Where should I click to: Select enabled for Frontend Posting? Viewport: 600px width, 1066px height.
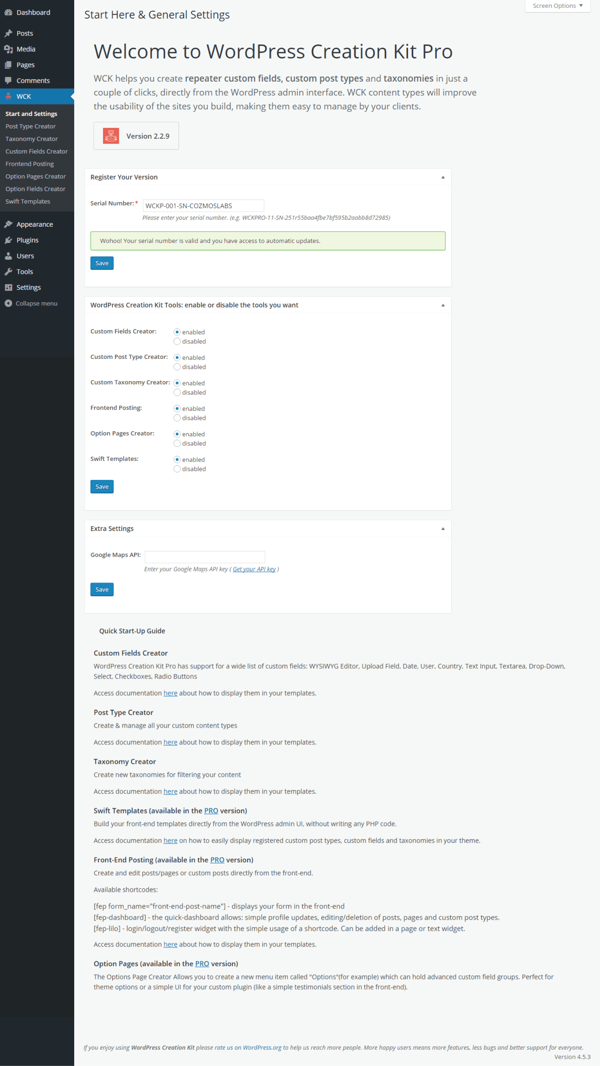pyautogui.click(x=177, y=408)
